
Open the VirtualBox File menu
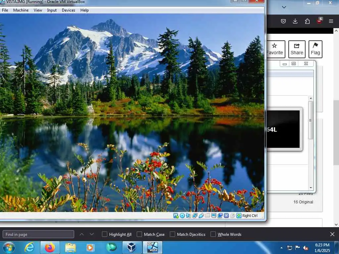click(5, 10)
